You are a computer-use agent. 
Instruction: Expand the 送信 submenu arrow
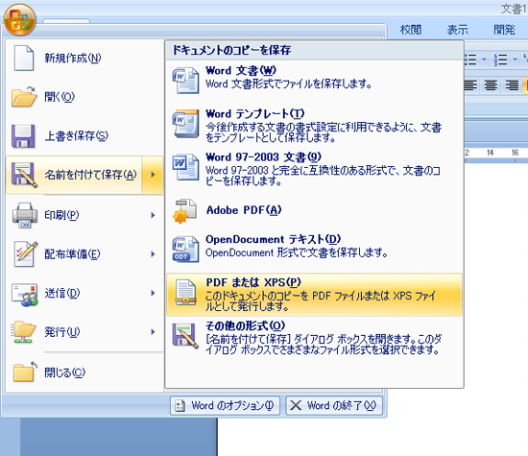[x=153, y=293]
